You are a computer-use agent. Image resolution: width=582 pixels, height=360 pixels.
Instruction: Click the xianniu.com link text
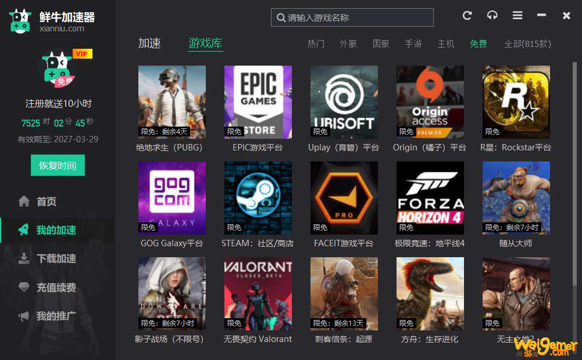point(62,28)
